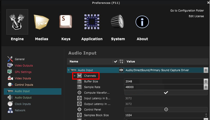Select the GPU Settings board icon

click(x=10, y=72)
